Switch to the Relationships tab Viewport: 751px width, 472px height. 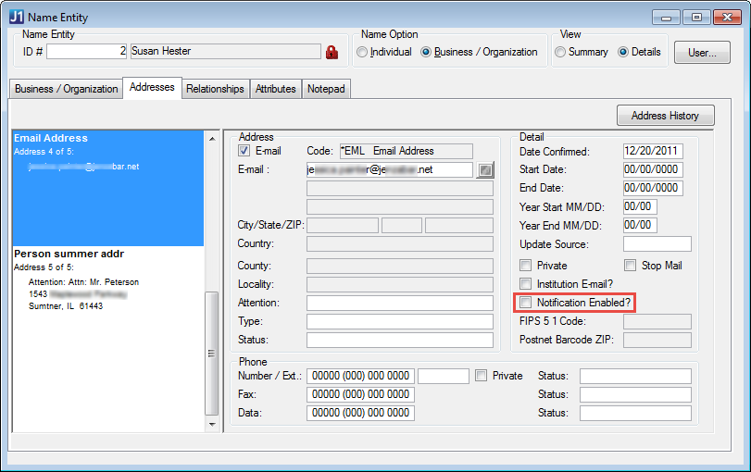pos(215,89)
